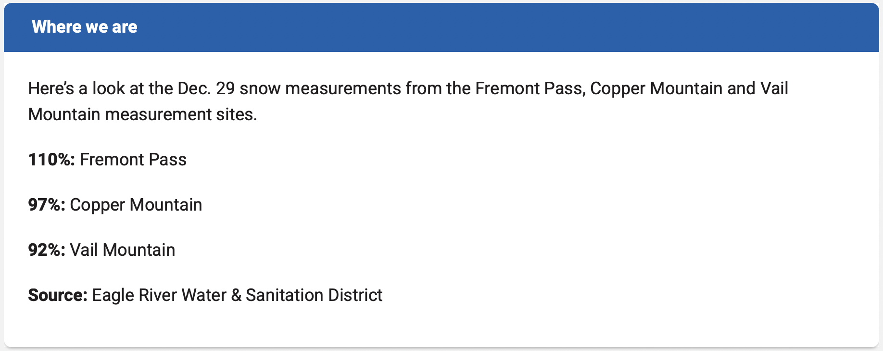This screenshot has width=883, height=351.
Task: Click "Fremont Pass," in the intro sentence
Action: pos(530,88)
